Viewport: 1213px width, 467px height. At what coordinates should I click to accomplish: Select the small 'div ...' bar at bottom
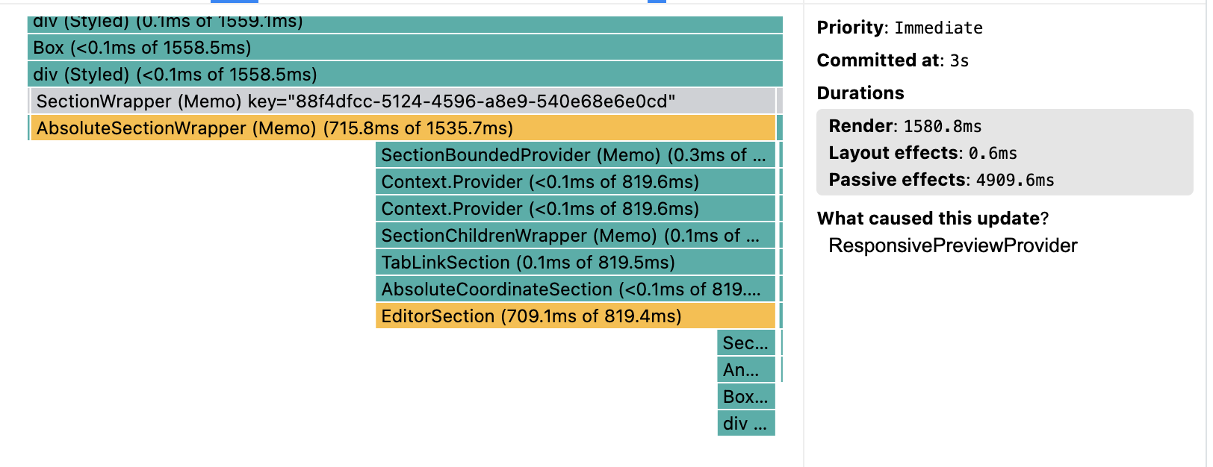[746, 424]
